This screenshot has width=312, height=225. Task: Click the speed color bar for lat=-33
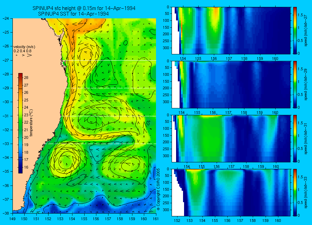pyautogui.click(x=295, y=192)
